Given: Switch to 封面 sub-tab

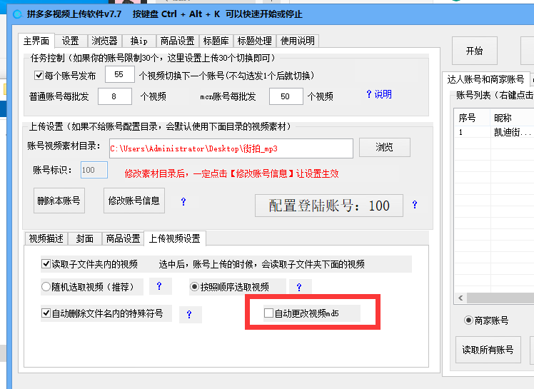Looking at the screenshot, I should [x=85, y=238].
